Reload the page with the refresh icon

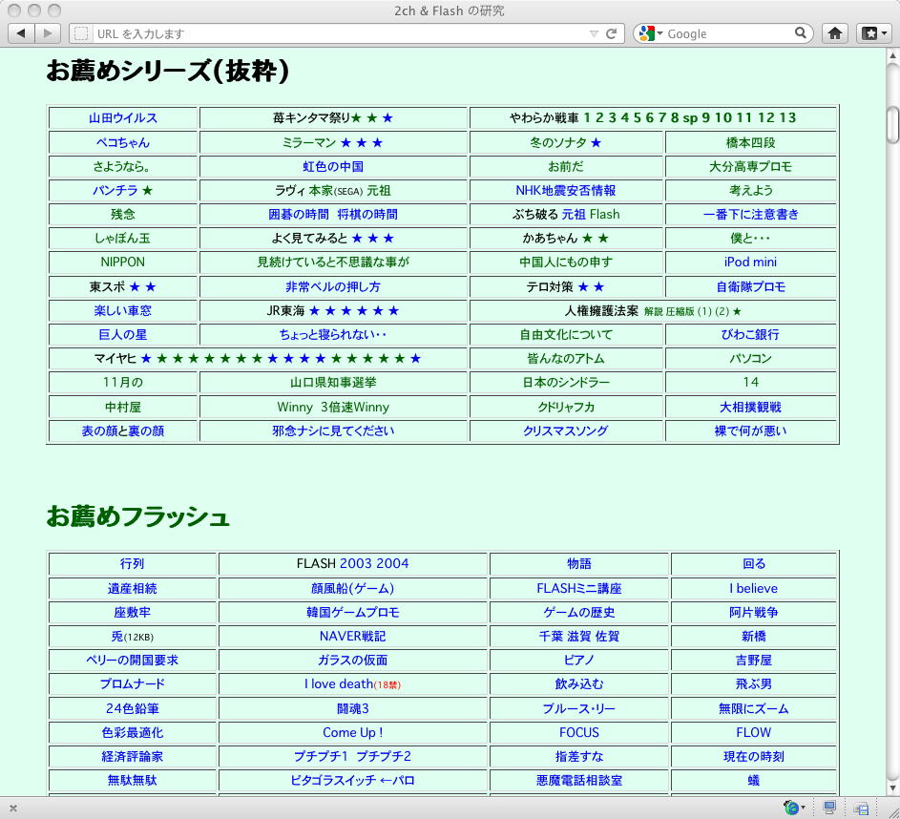(611, 33)
